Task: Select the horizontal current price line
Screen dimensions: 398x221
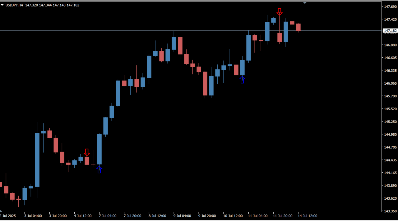Action: point(191,30)
